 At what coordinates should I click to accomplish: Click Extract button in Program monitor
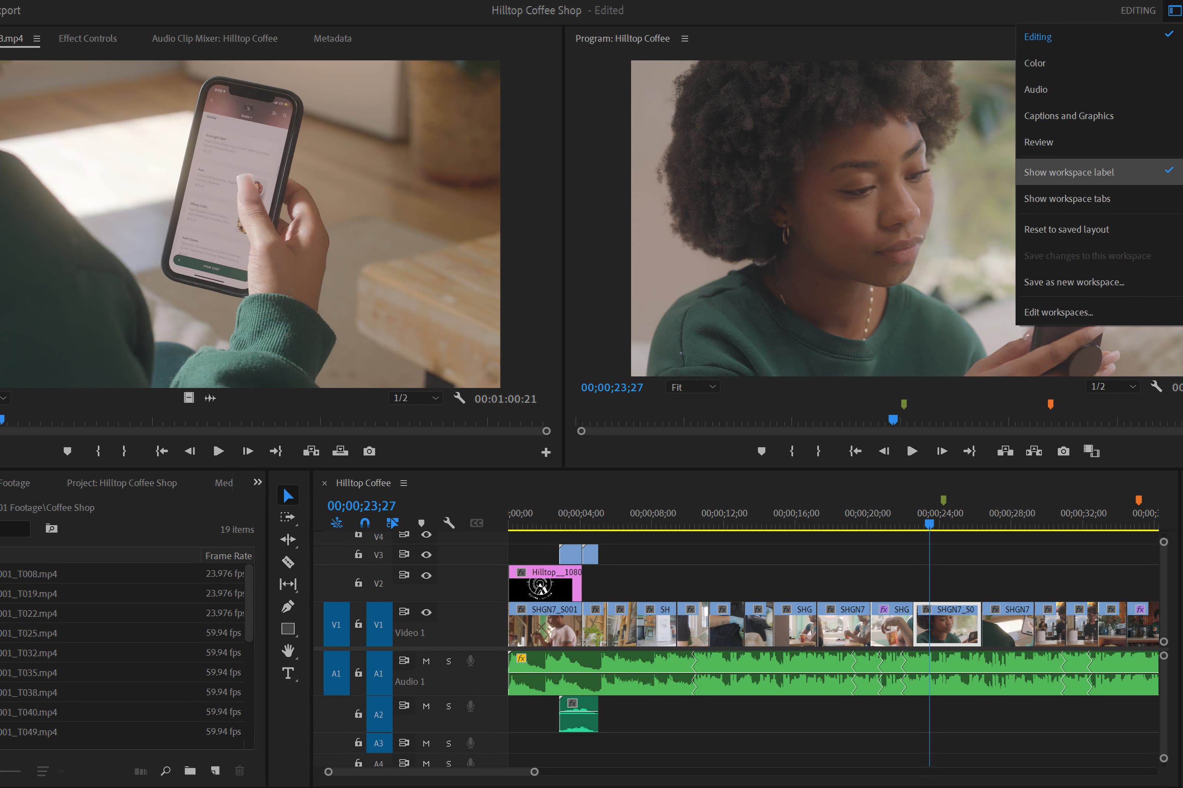click(1034, 451)
